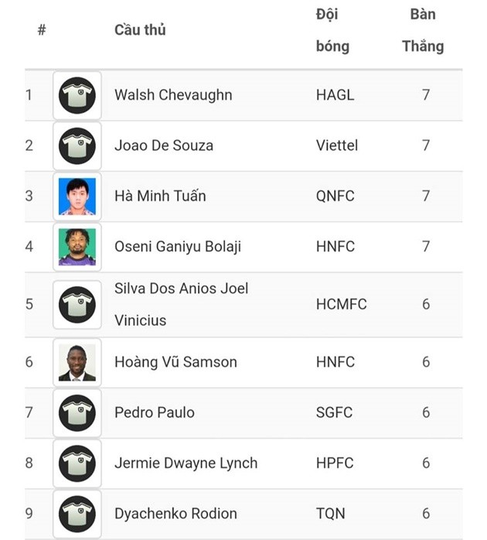Click Jermie Dwayne Lynch's jersey icon
Viewport: 487px width, 540px height.
point(77,463)
